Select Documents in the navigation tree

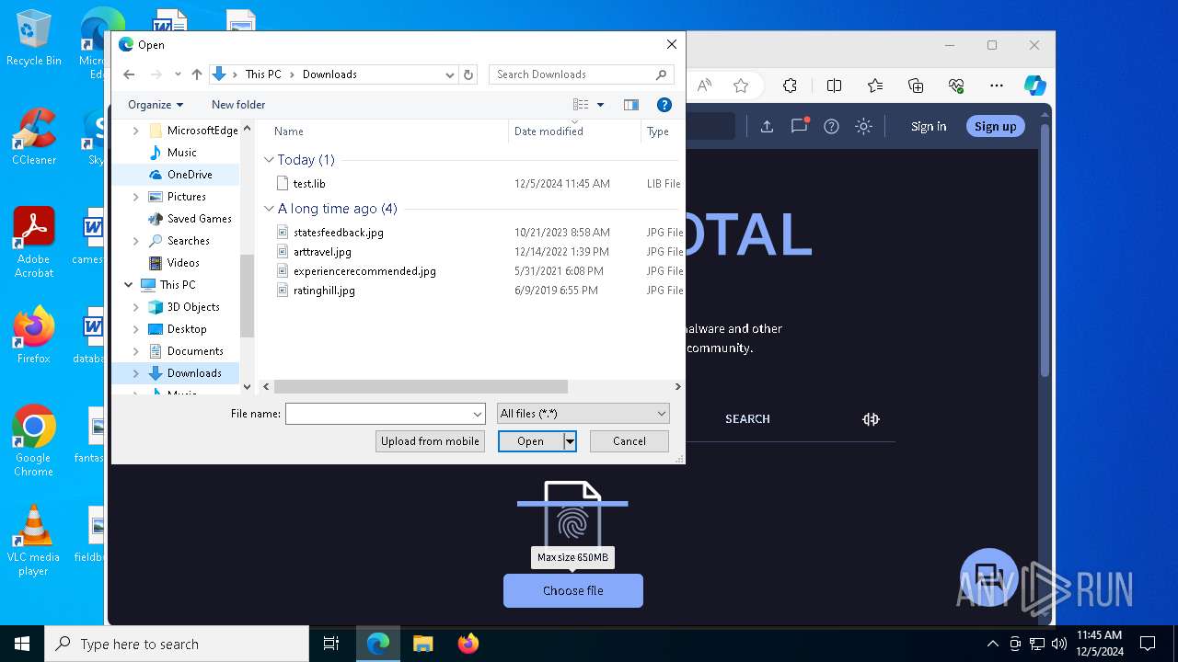(195, 351)
